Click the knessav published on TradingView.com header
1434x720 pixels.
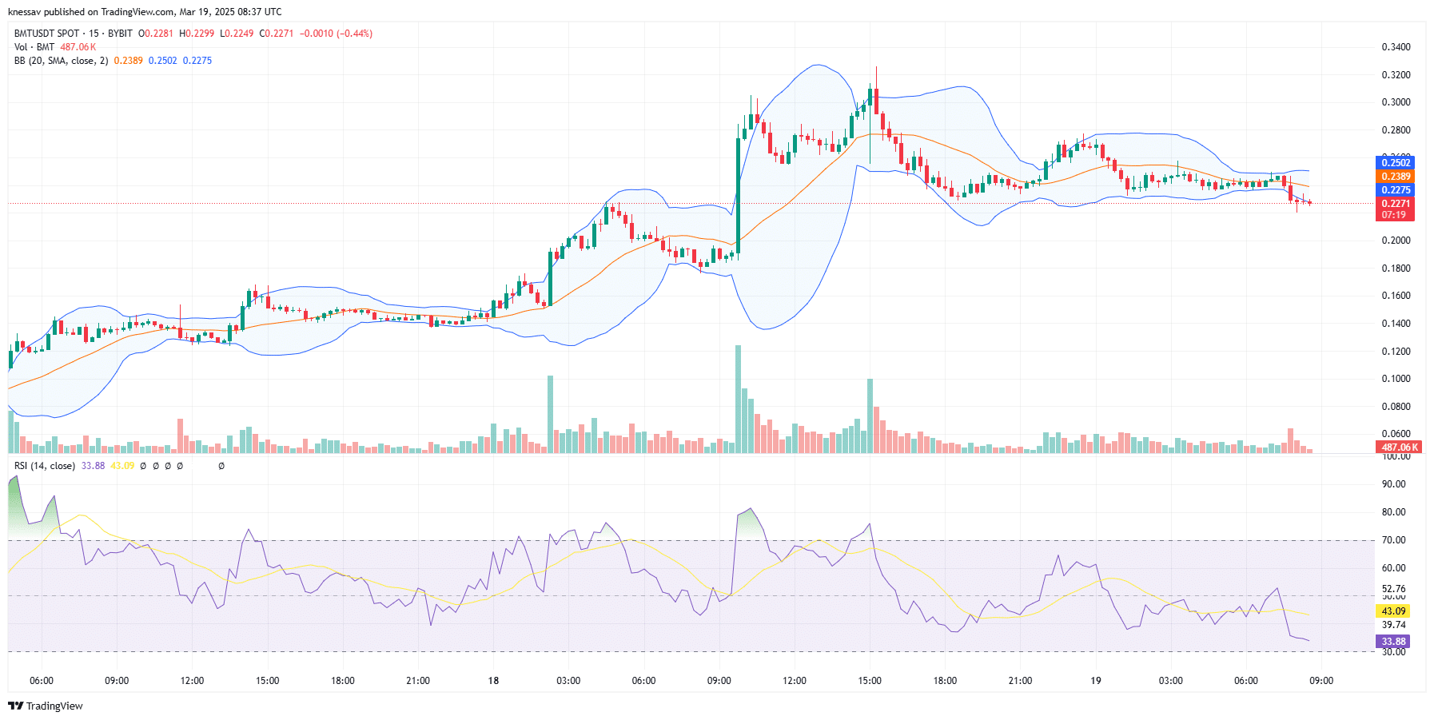pos(145,12)
